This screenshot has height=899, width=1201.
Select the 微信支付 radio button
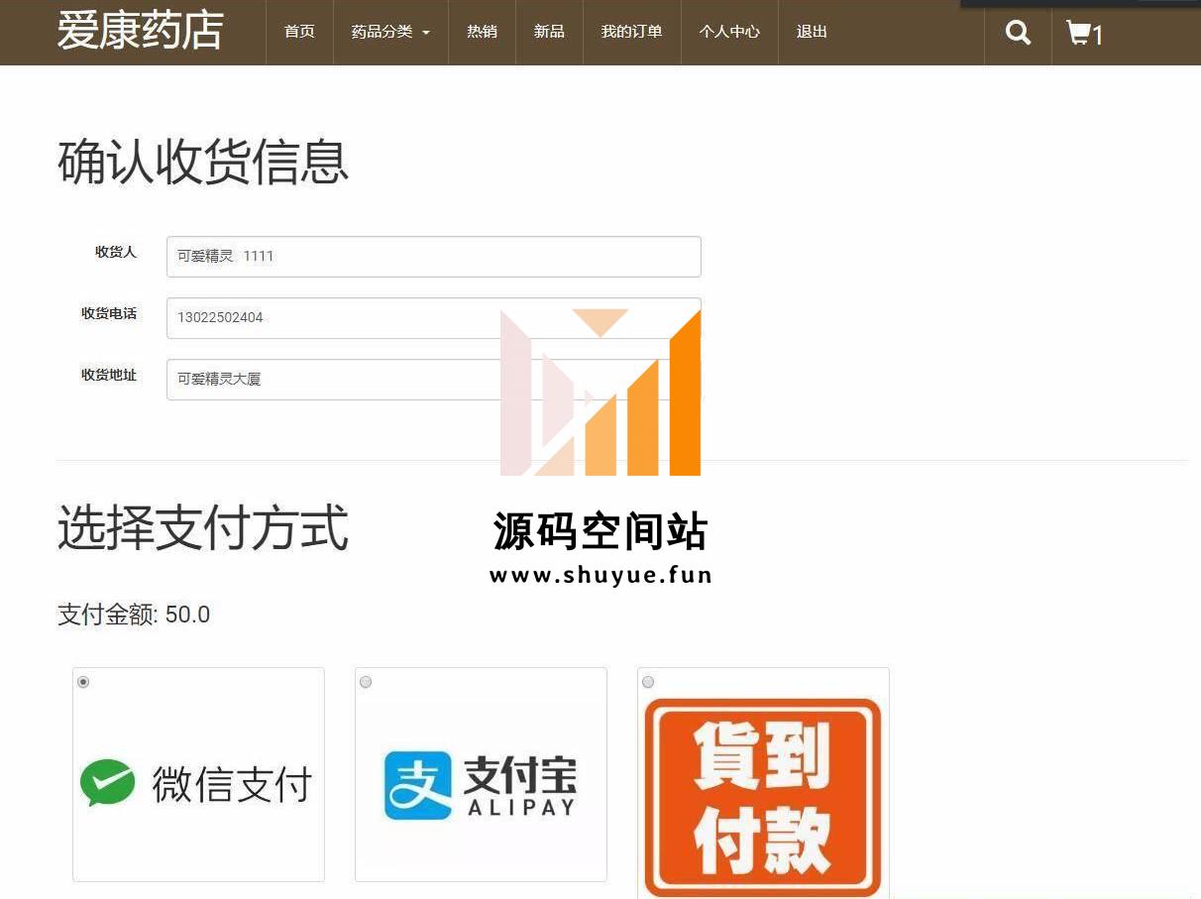pos(83,682)
